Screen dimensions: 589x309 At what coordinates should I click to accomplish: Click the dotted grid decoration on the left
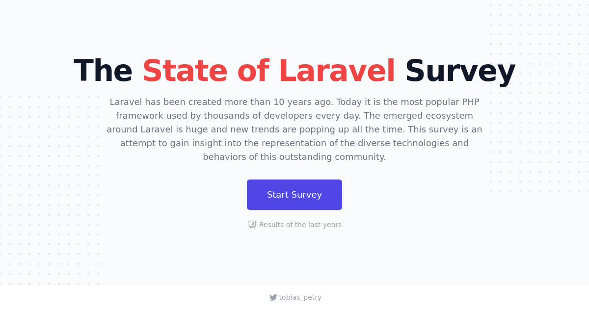coord(49,190)
